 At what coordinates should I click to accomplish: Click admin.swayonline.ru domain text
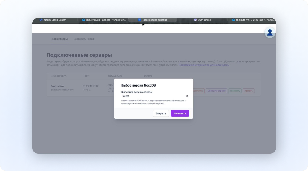pyautogui.click(x=62, y=90)
